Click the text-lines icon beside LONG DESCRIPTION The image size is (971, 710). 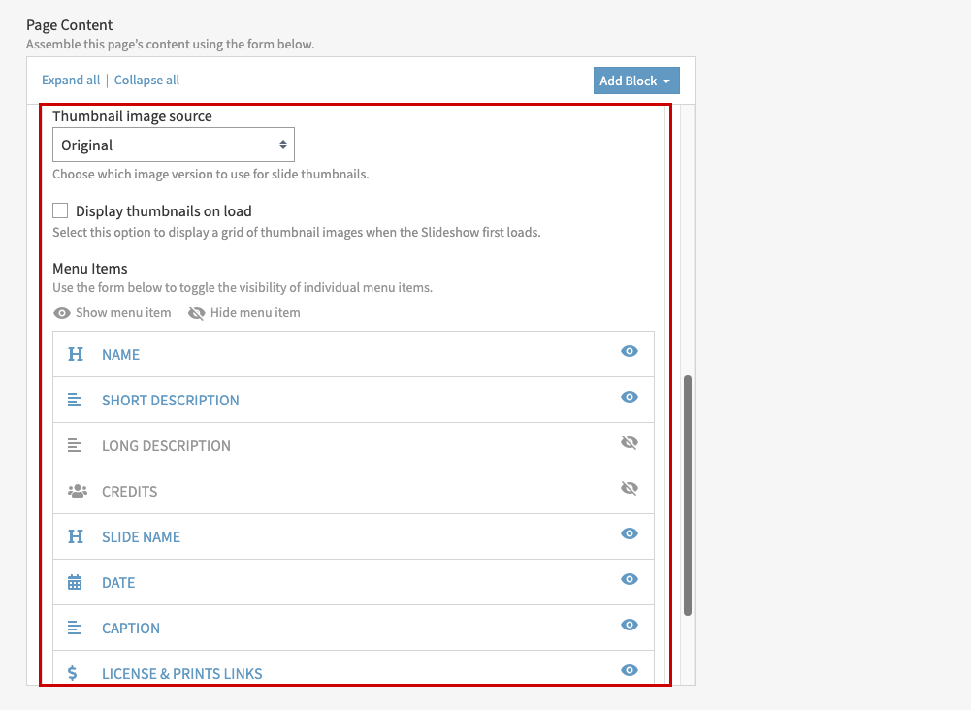[76, 445]
